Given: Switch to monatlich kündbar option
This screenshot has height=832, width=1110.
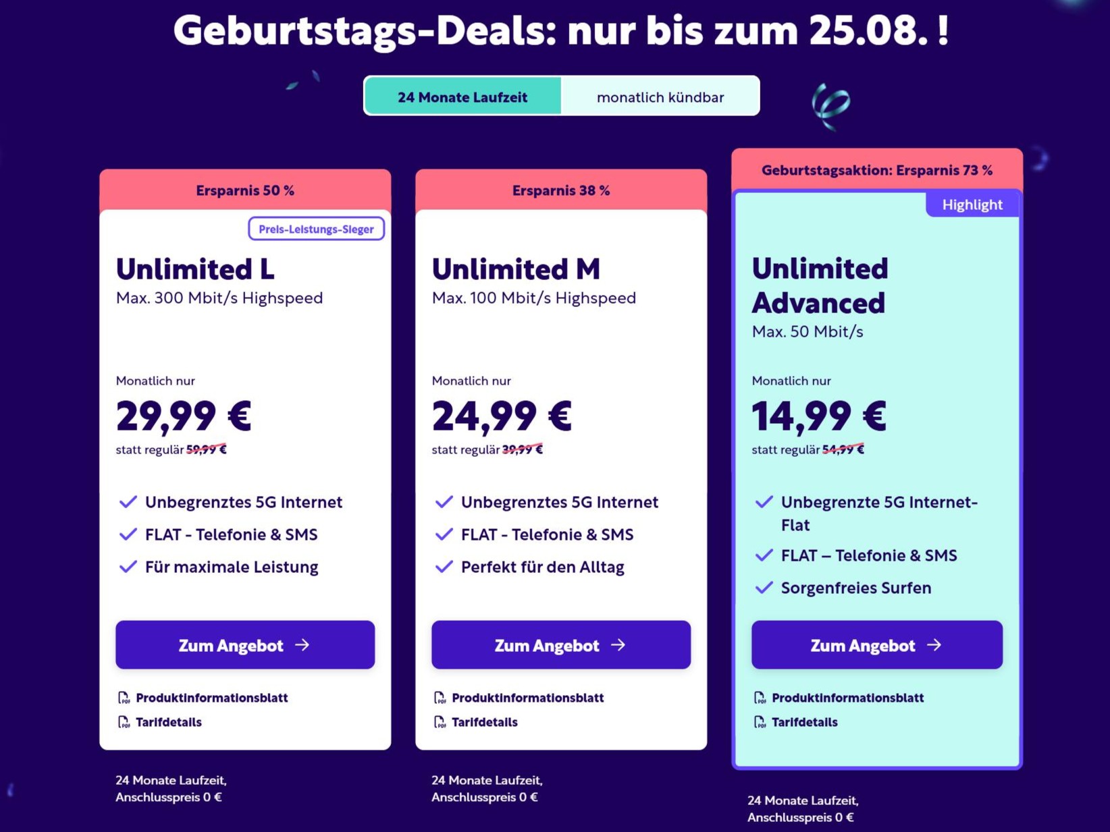Looking at the screenshot, I should pos(660,96).
